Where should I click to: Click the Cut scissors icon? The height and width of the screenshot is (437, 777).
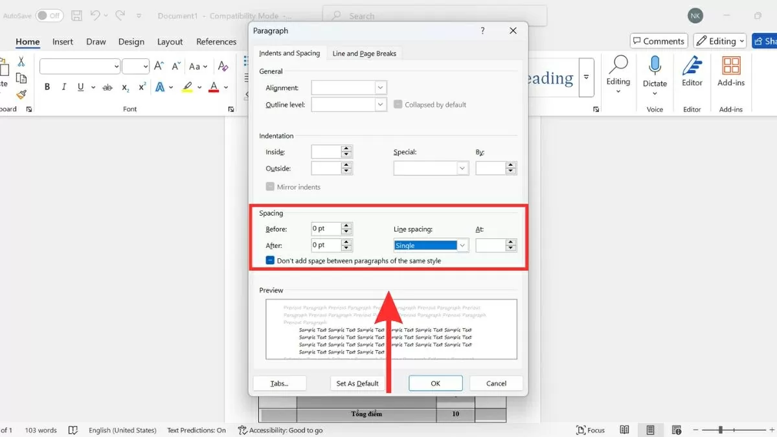[x=21, y=62]
